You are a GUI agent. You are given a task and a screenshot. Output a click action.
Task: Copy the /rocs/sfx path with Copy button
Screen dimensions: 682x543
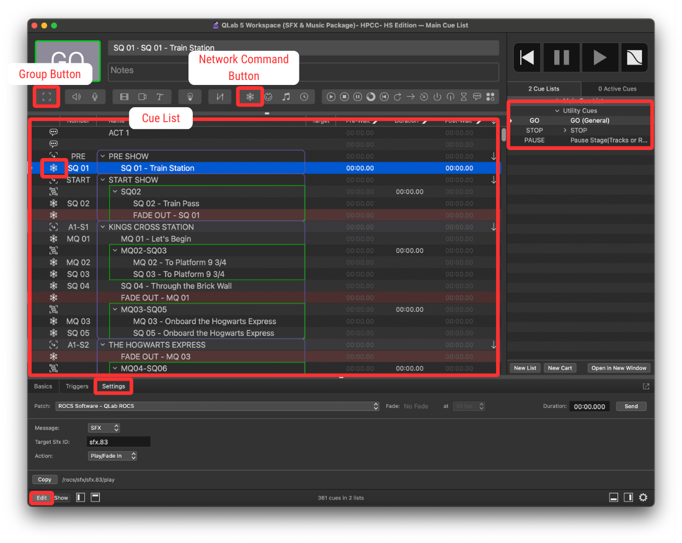pyautogui.click(x=45, y=479)
